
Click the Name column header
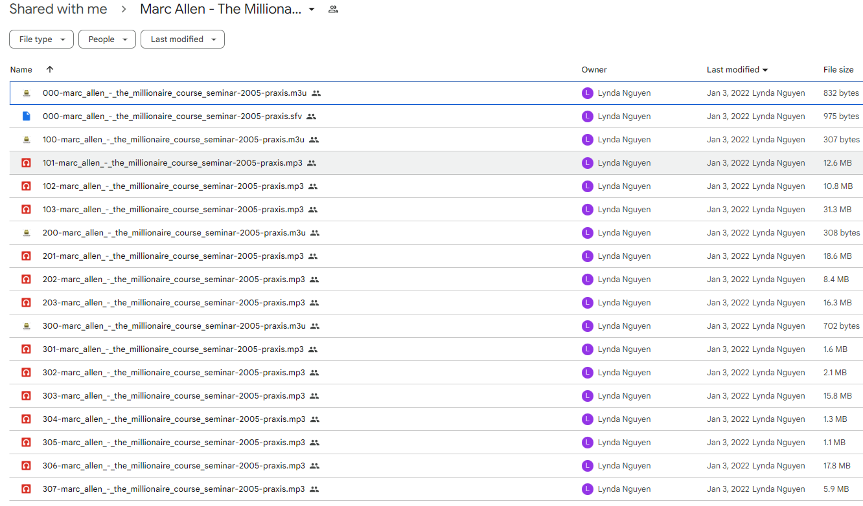tap(21, 70)
